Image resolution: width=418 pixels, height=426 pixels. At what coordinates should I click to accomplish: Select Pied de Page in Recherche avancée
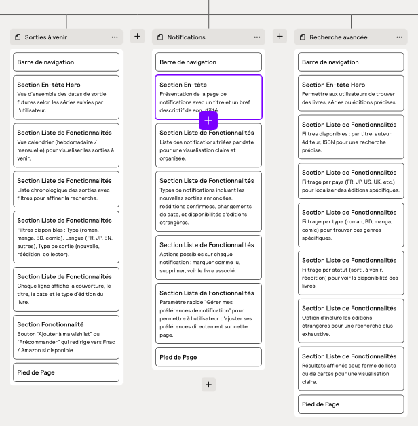351,404
